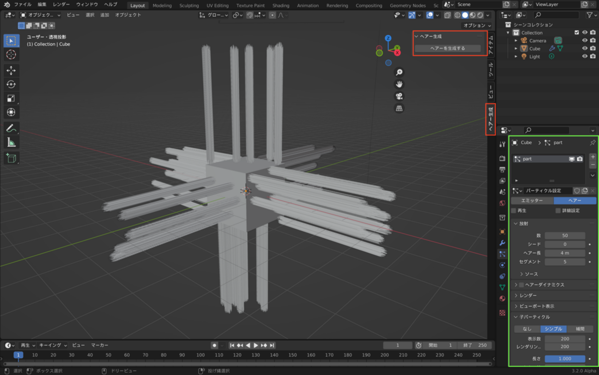This screenshot has height=375, width=599.
Task: Switch to the Sculpting workspace tab
Action: [x=189, y=6]
